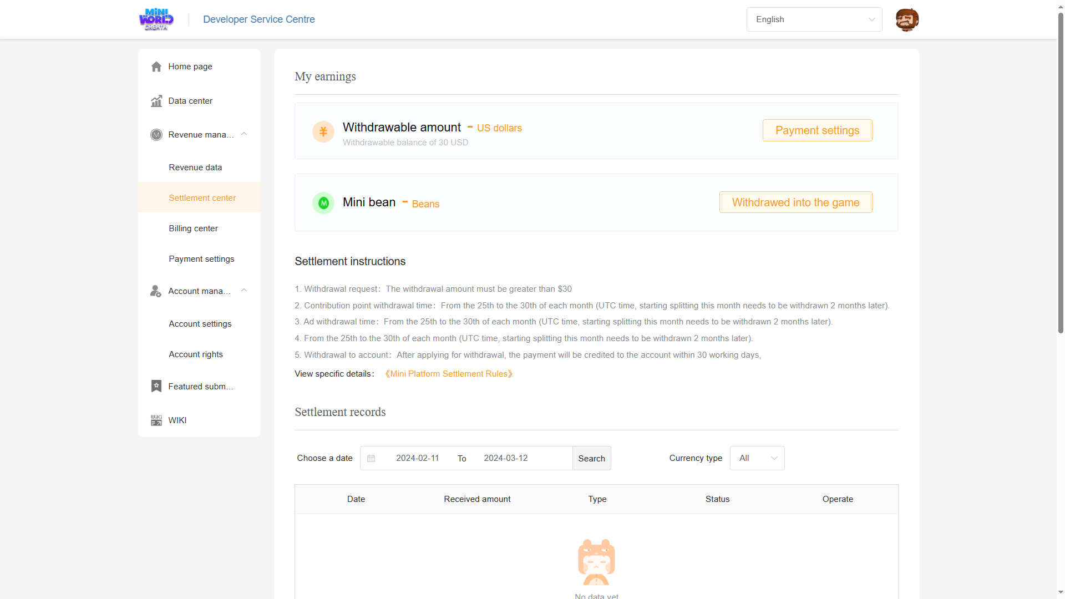The image size is (1065, 599).
Task: Open the user avatar profile icon
Action: [x=907, y=19]
